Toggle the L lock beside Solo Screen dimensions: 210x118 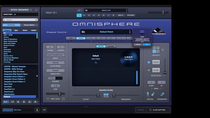(149, 62)
